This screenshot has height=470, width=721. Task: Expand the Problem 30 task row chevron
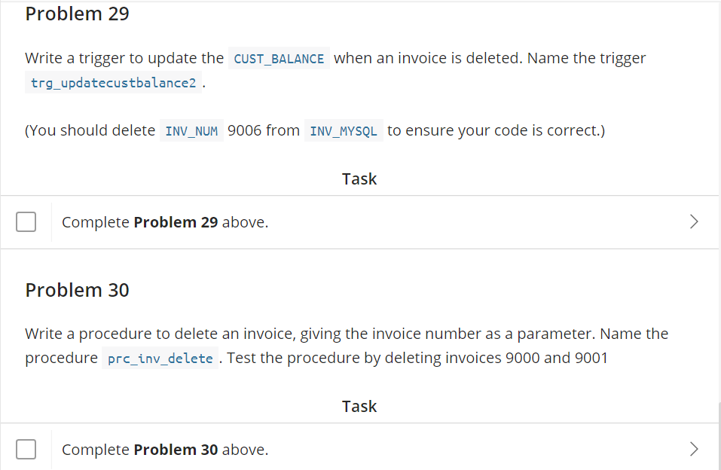(x=694, y=449)
